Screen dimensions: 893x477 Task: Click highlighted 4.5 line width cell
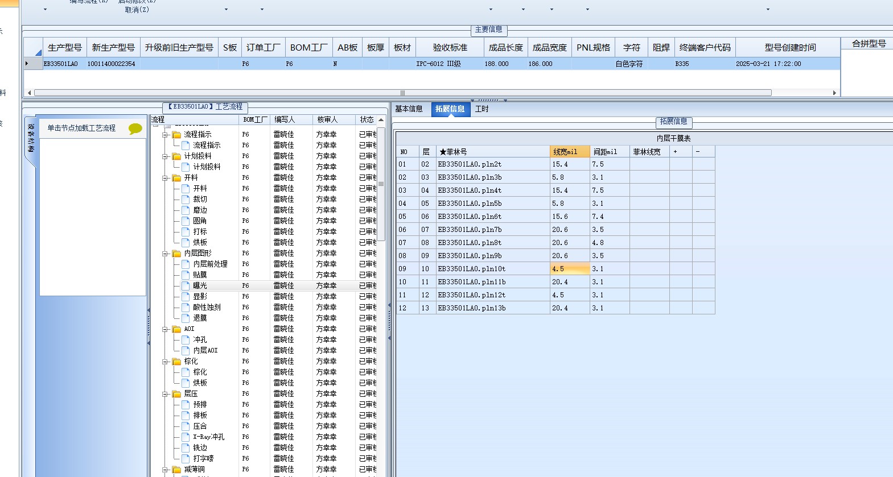(570, 269)
